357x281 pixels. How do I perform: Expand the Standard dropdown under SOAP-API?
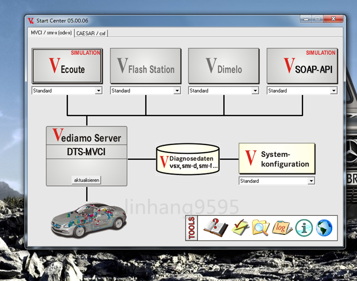[334, 90]
